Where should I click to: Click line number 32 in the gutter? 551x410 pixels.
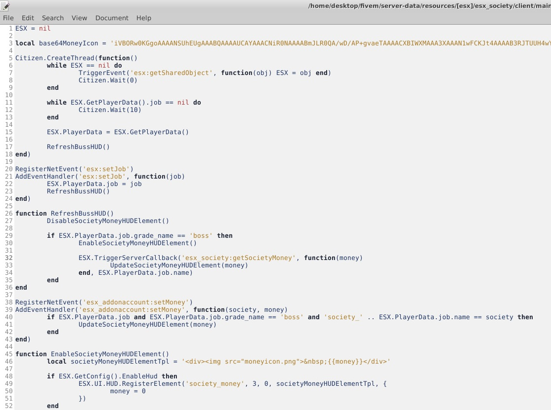pyautogui.click(x=9, y=258)
